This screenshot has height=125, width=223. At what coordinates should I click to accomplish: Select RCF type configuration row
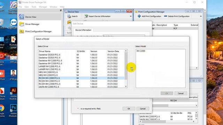tap(175, 28)
